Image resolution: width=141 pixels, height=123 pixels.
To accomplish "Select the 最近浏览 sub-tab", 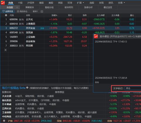I will click(108, 7).
